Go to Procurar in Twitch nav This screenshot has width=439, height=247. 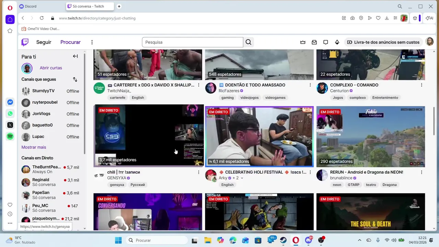pyautogui.click(x=70, y=42)
